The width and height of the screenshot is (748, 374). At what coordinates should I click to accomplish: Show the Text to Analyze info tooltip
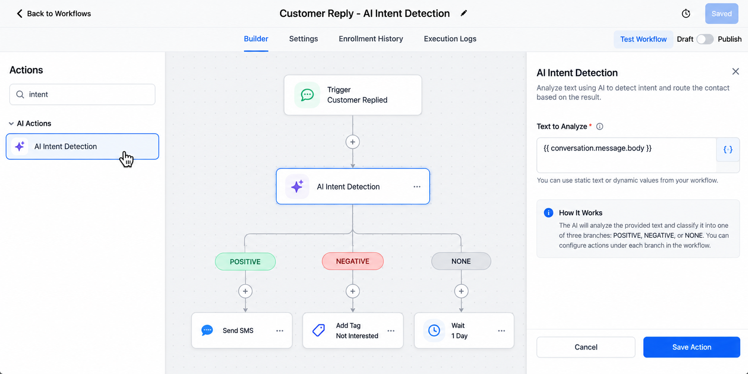(x=600, y=126)
